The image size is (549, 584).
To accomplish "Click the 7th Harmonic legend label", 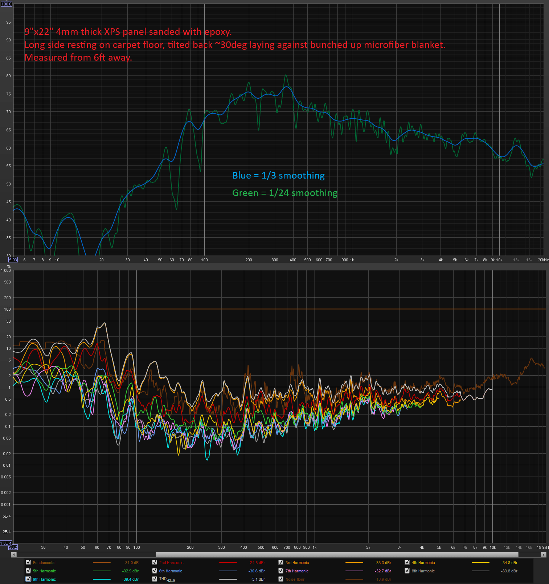I will [x=297, y=571].
